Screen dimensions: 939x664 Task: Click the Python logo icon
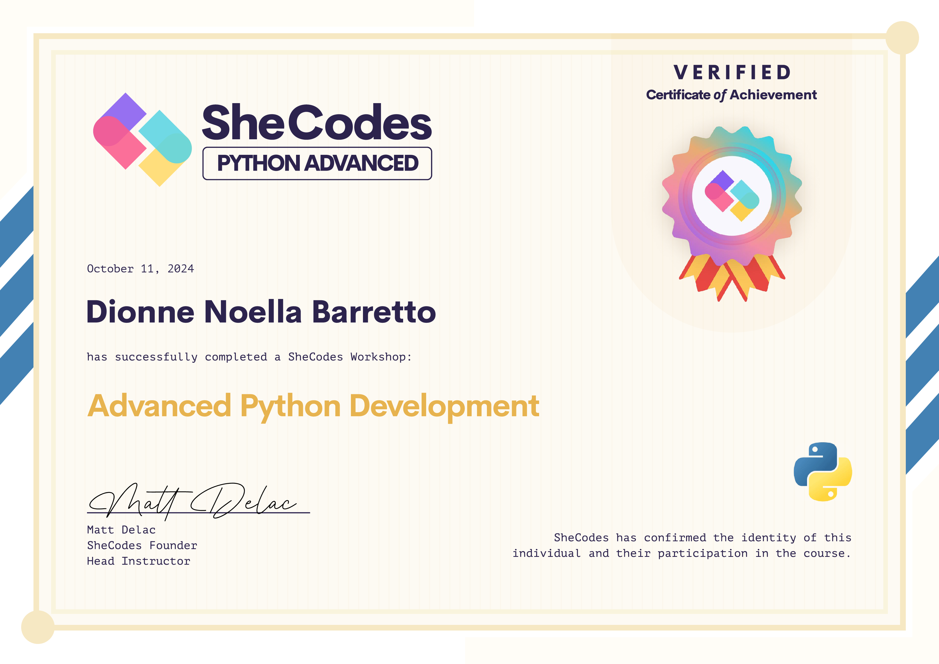823,472
